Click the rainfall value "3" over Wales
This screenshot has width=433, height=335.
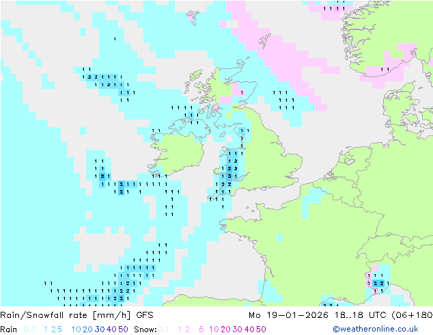click(229, 176)
